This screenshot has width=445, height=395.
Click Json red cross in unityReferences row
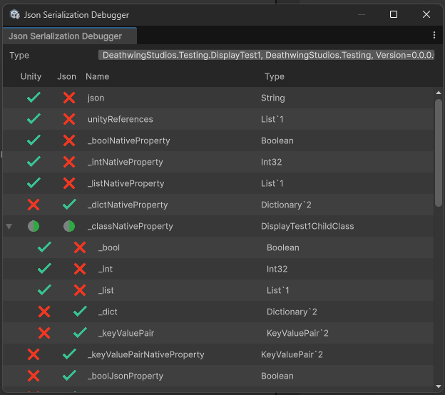(69, 119)
